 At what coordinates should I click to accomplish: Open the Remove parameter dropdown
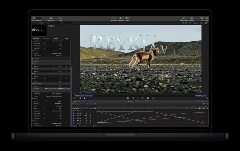64,89
